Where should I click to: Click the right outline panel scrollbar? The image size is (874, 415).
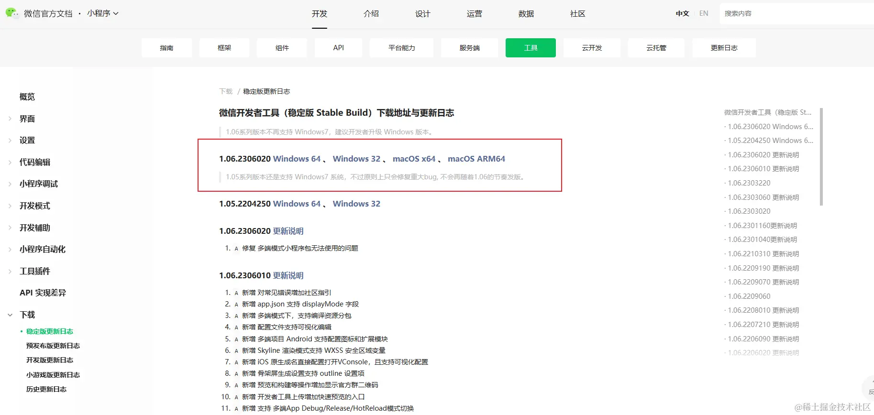pyautogui.click(x=821, y=157)
